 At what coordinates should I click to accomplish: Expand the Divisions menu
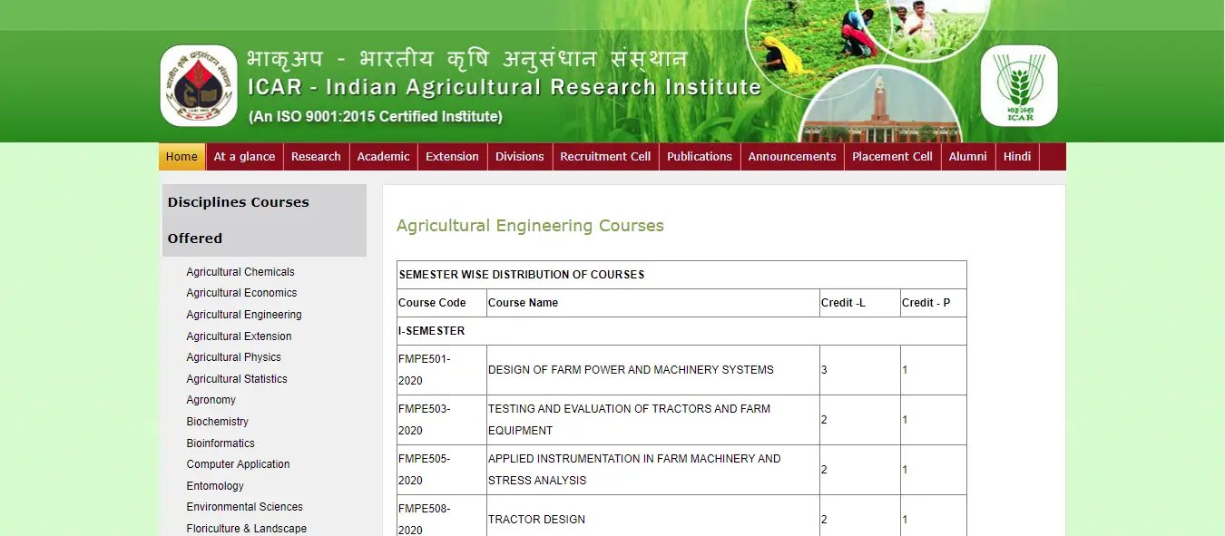519,156
